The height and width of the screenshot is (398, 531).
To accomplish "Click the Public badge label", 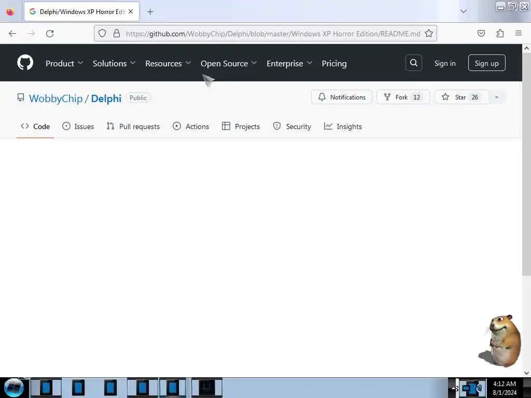I will pos(138,98).
